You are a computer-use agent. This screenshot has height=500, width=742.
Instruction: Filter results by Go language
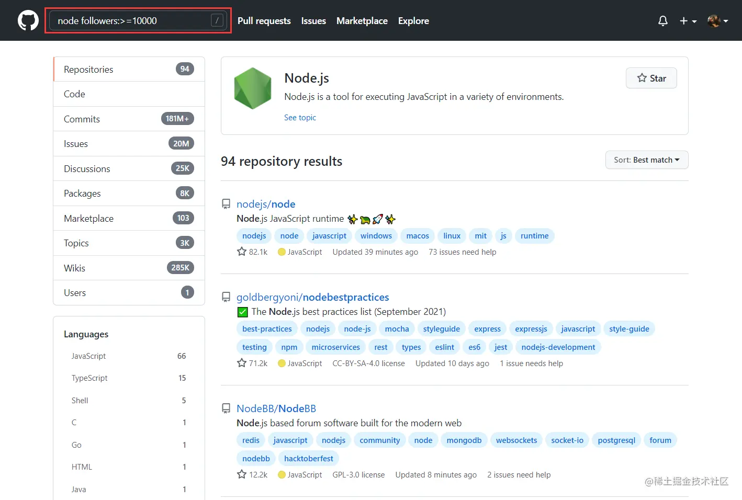point(129,445)
